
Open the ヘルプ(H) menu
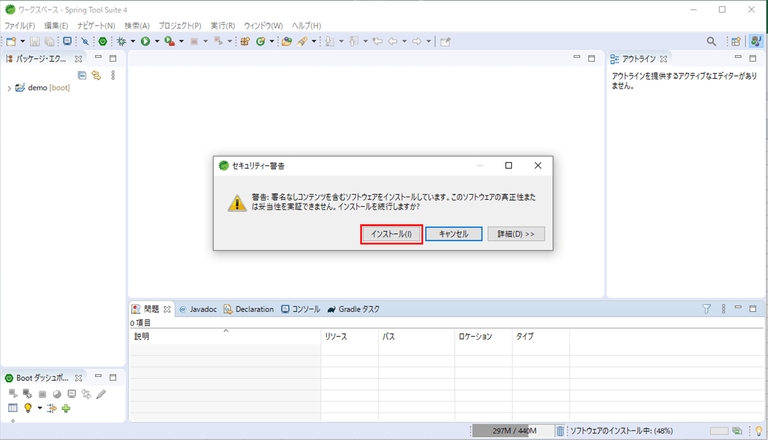coord(306,25)
